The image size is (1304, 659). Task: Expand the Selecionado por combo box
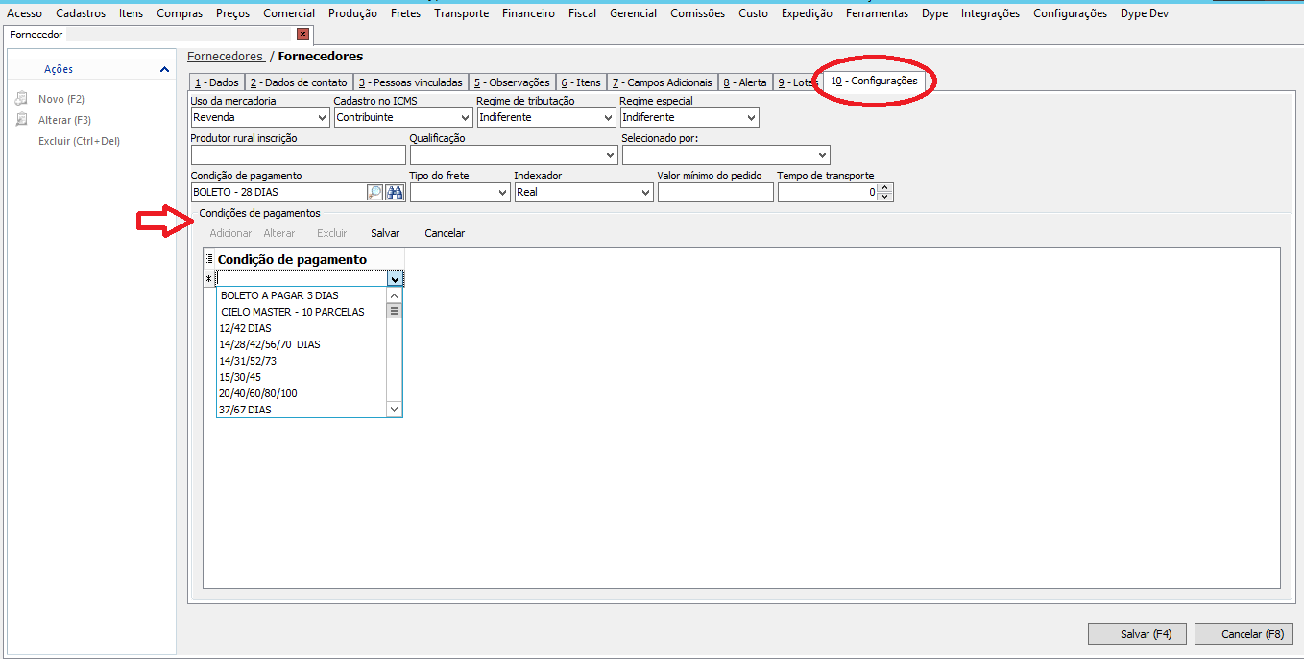(x=822, y=155)
